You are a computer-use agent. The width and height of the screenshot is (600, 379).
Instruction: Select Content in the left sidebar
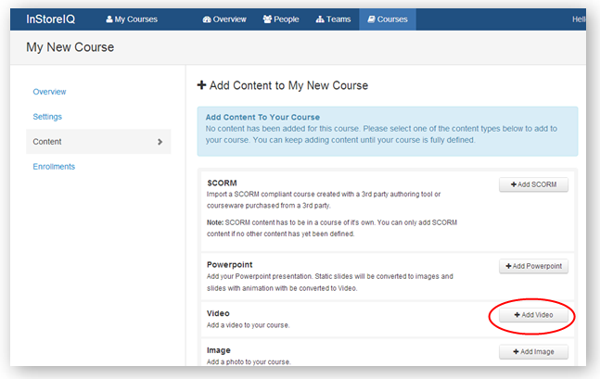47,142
